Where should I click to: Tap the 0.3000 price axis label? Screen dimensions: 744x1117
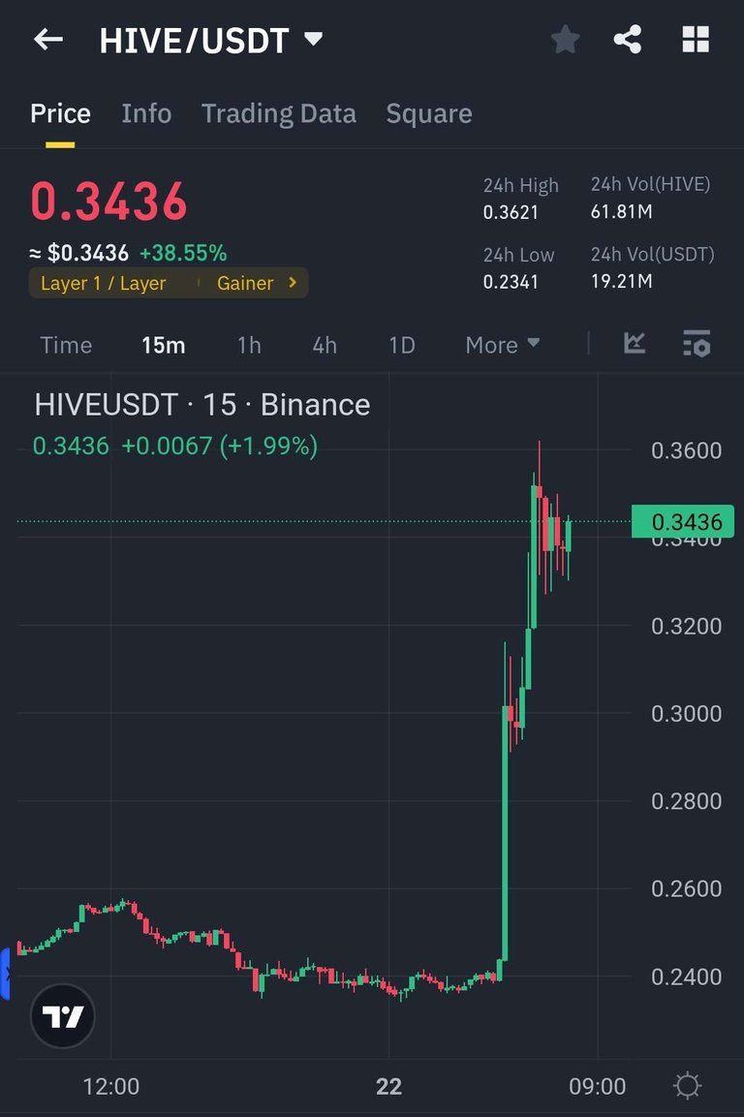point(686,714)
